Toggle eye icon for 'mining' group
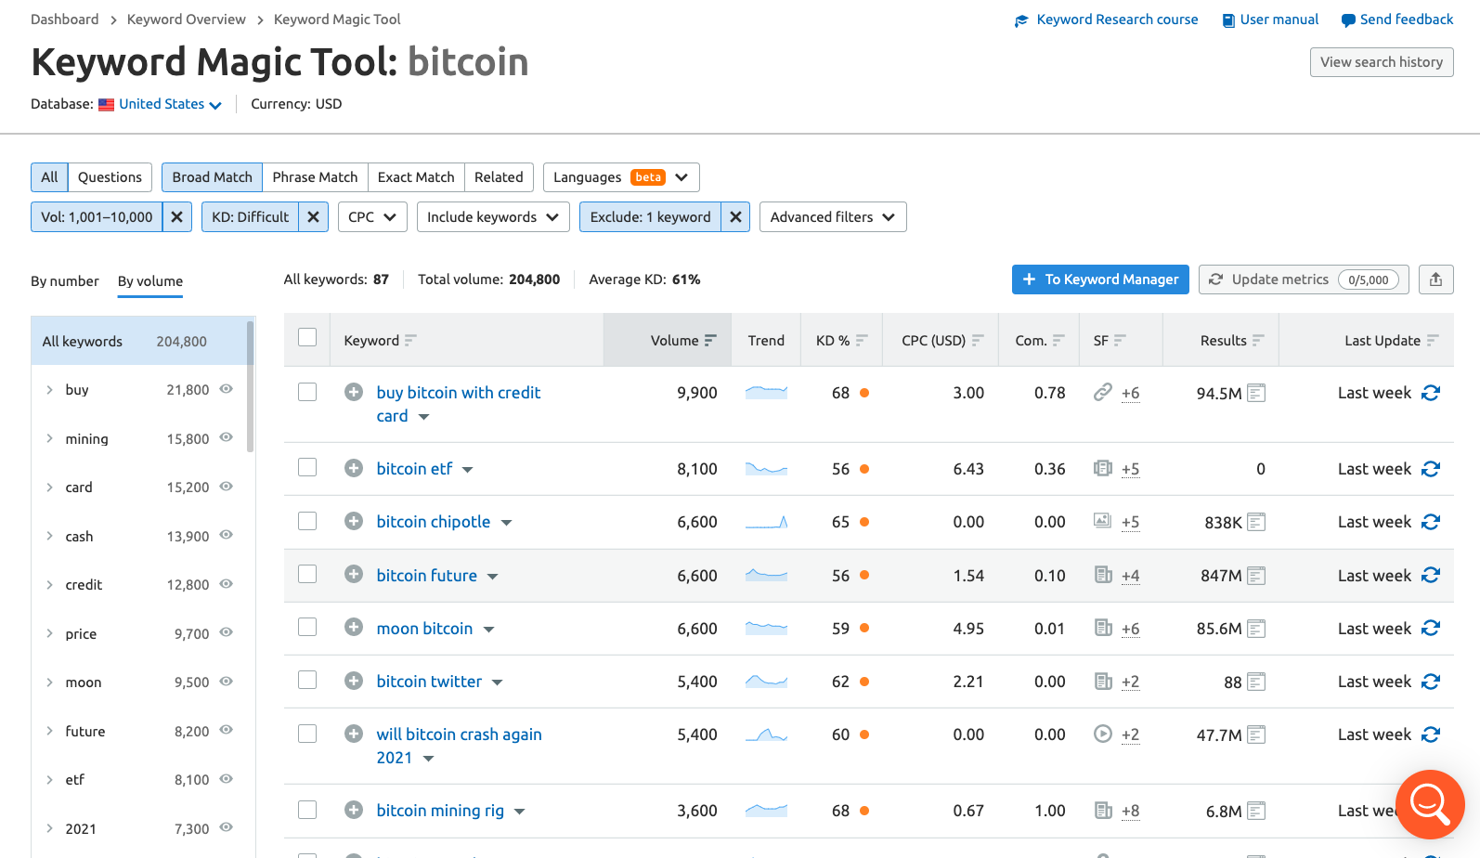Viewport: 1480px width, 858px height. [226, 437]
